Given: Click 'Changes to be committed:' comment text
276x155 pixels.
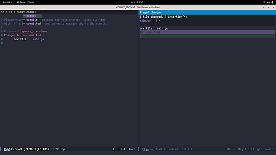Looking at the screenshot, I should point(23,35).
